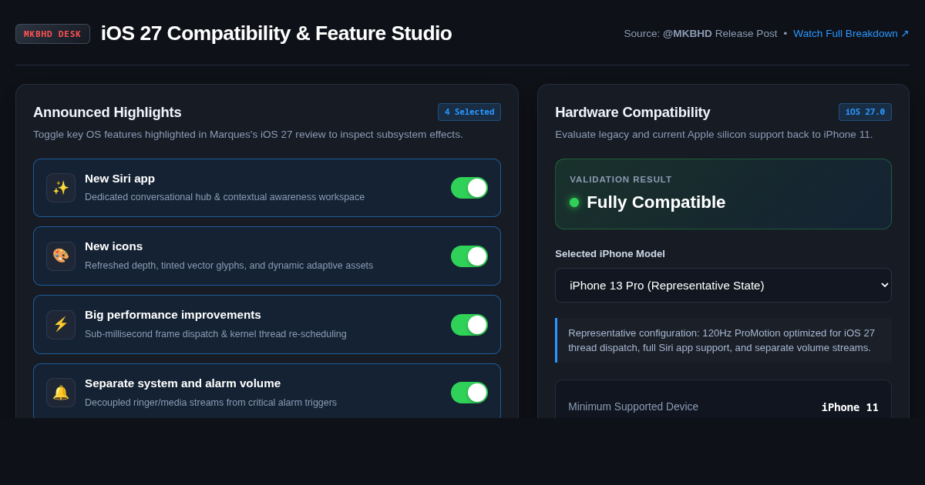Click the iOS 27 Compatibility & Feature Studio title

[x=276, y=33]
